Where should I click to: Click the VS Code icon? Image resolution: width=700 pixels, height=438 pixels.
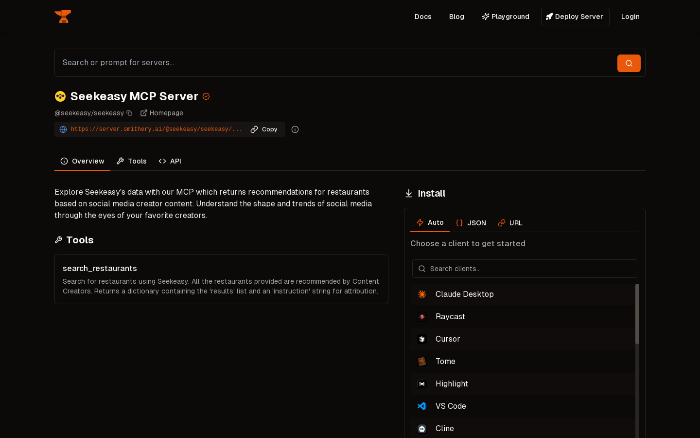coord(422,406)
